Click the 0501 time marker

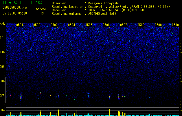tap(20, 25)
